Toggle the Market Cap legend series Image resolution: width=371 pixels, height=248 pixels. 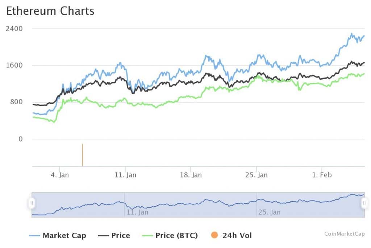(x=64, y=235)
